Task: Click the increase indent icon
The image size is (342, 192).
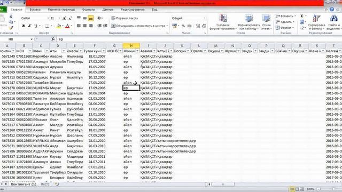Action: (105, 26)
